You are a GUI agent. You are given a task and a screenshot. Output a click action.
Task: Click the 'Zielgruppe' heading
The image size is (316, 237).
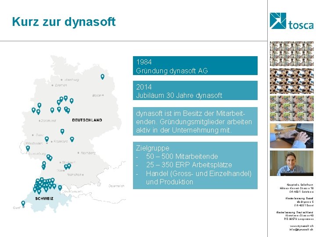click(x=153, y=148)
